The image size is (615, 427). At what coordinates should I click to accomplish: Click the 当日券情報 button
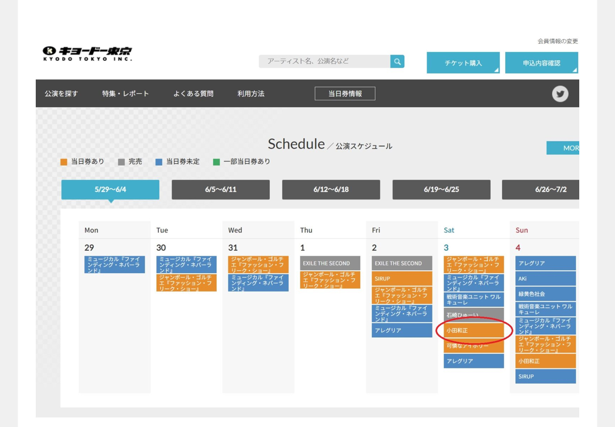click(345, 94)
